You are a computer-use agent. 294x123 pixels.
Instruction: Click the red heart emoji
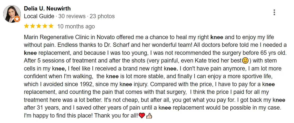142,116
